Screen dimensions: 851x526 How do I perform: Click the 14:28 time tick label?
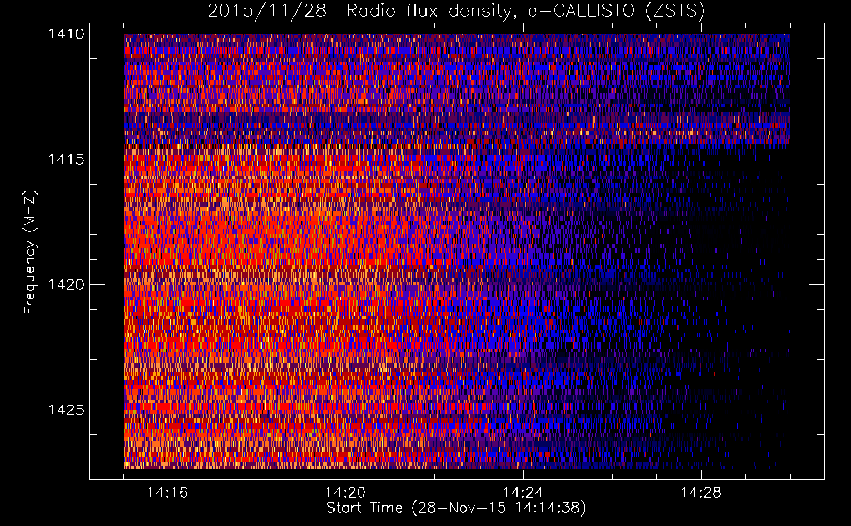coord(701,493)
